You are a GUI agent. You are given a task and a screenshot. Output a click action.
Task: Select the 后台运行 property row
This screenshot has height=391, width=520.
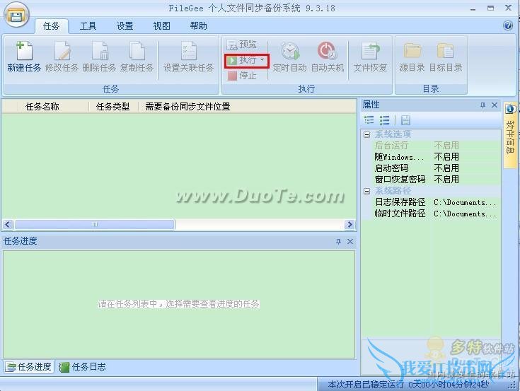pos(436,146)
